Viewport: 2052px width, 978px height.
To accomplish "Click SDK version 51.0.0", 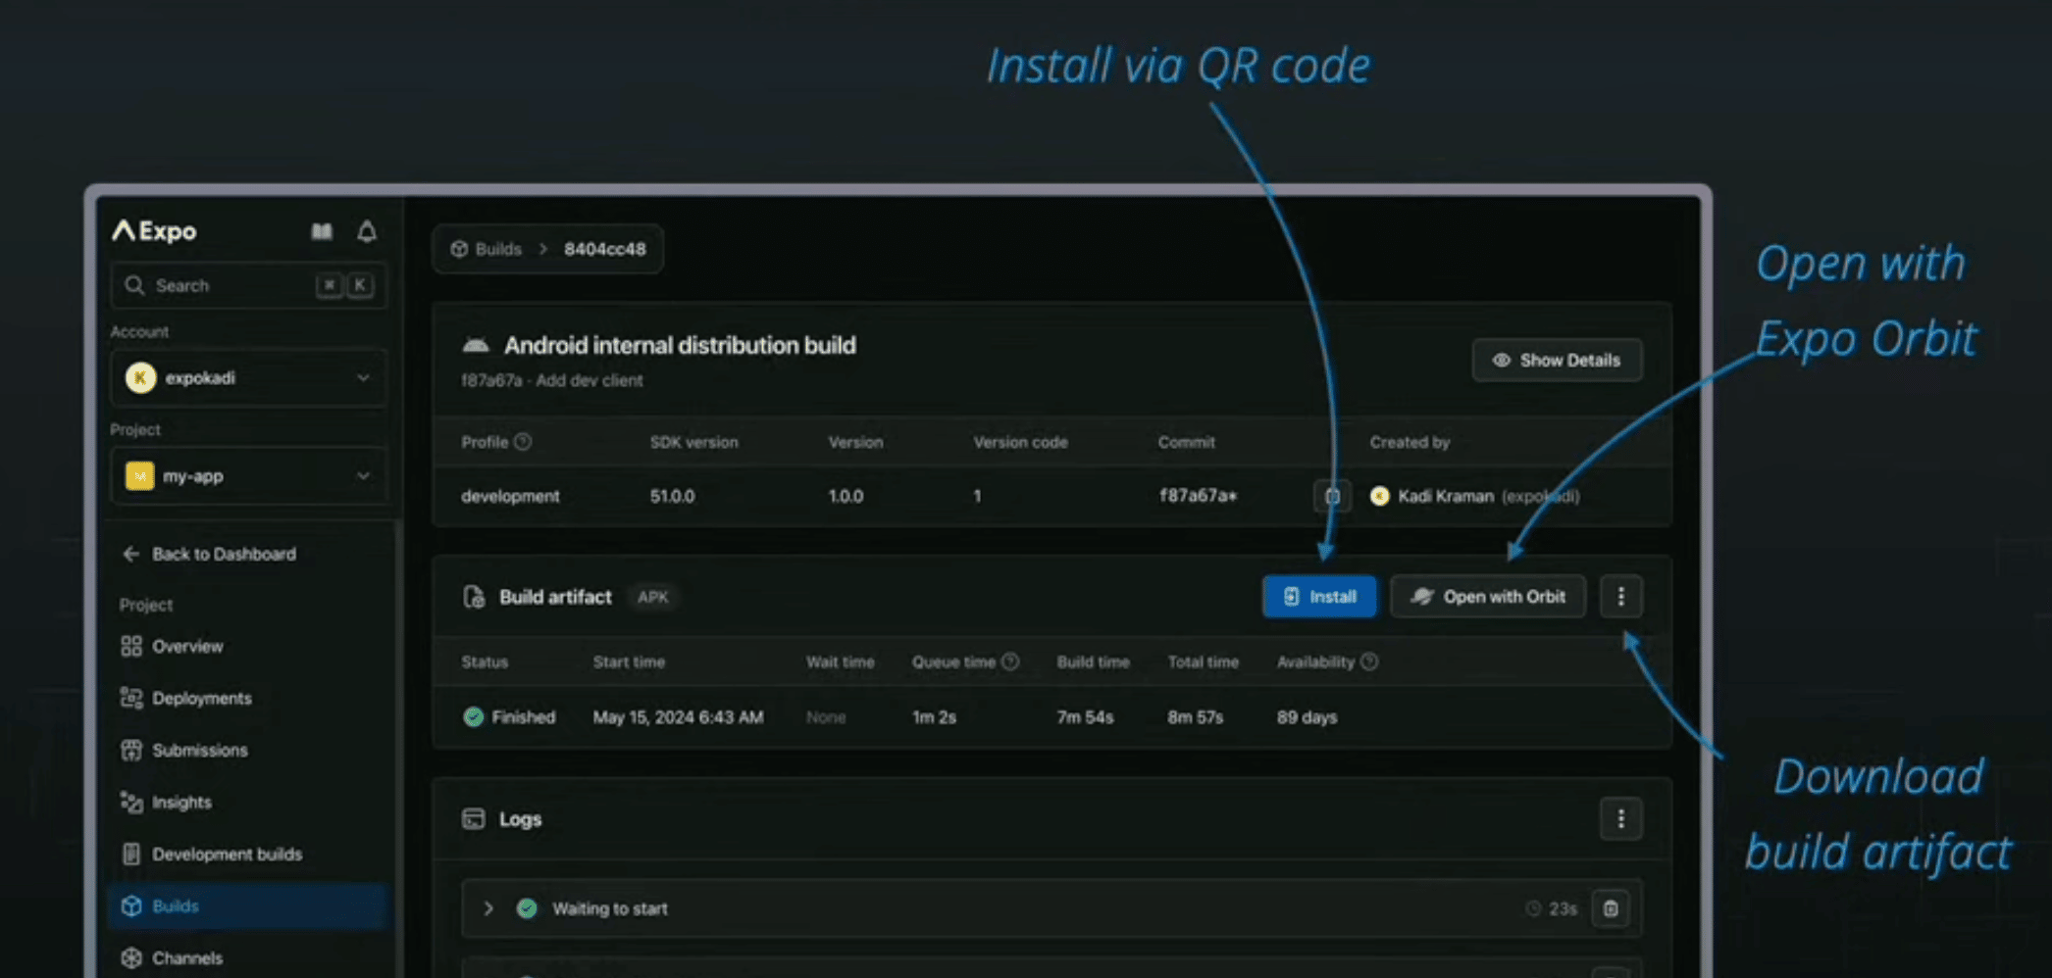I will (672, 496).
